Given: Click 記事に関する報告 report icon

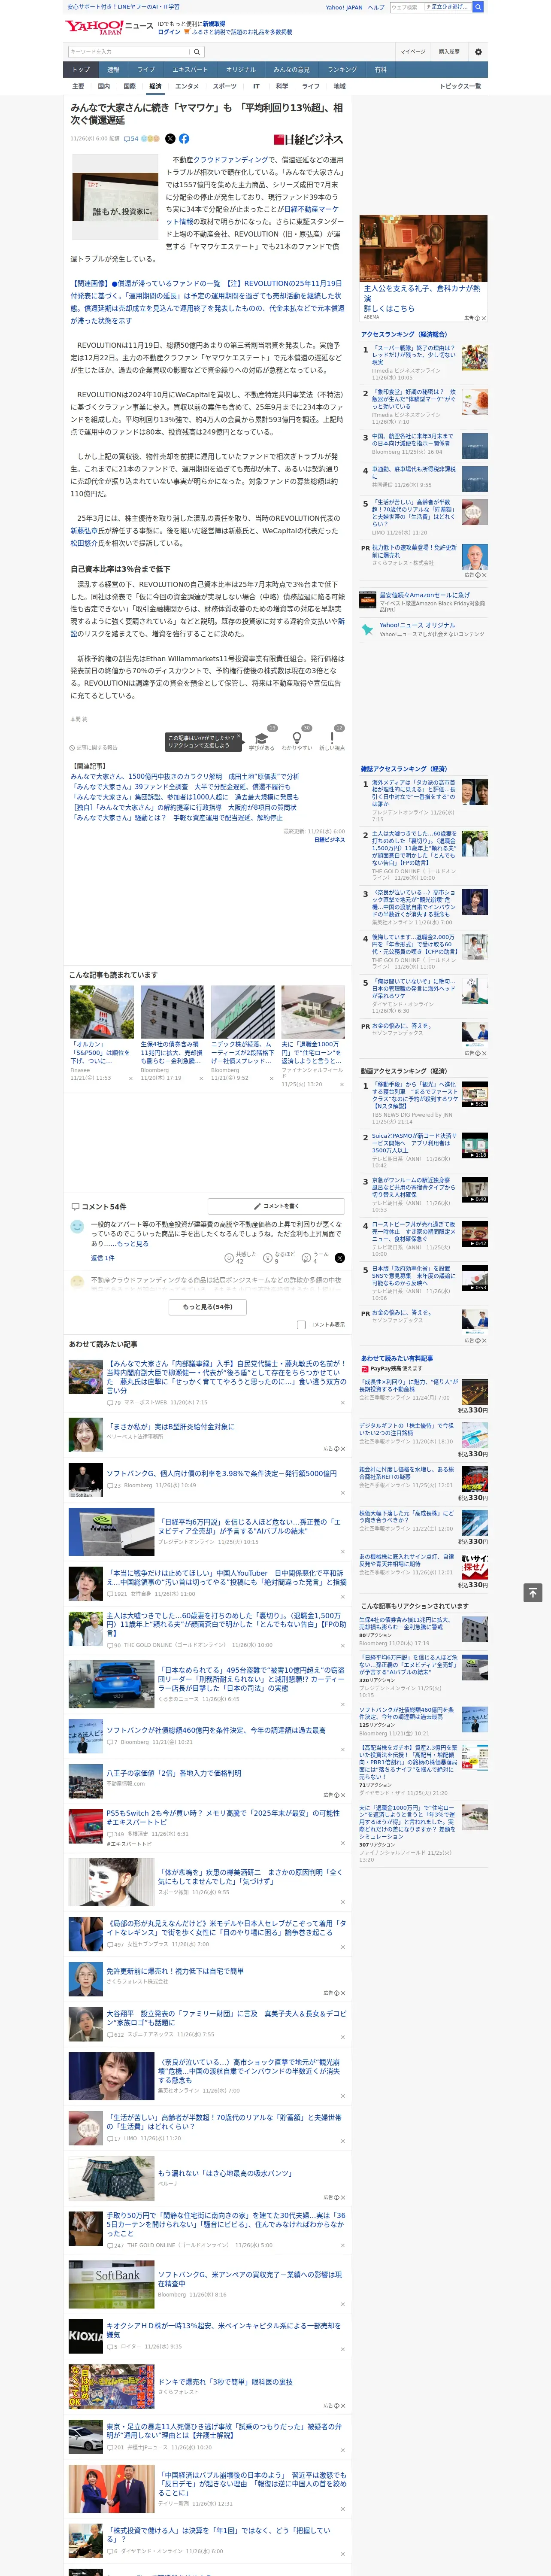Looking at the screenshot, I should pos(94,748).
